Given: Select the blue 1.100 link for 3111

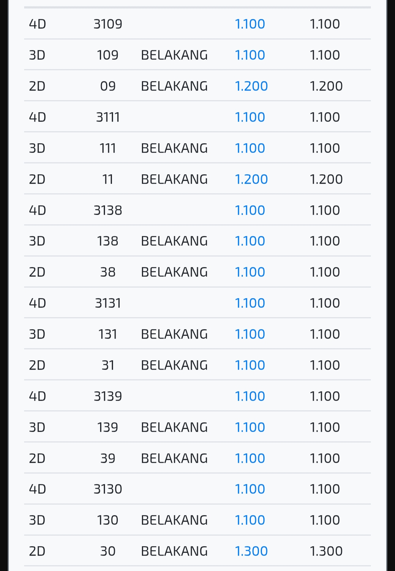Looking at the screenshot, I should (250, 117).
